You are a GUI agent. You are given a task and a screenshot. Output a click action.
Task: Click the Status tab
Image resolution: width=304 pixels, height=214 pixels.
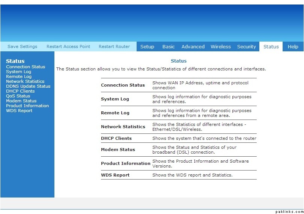[271, 46]
